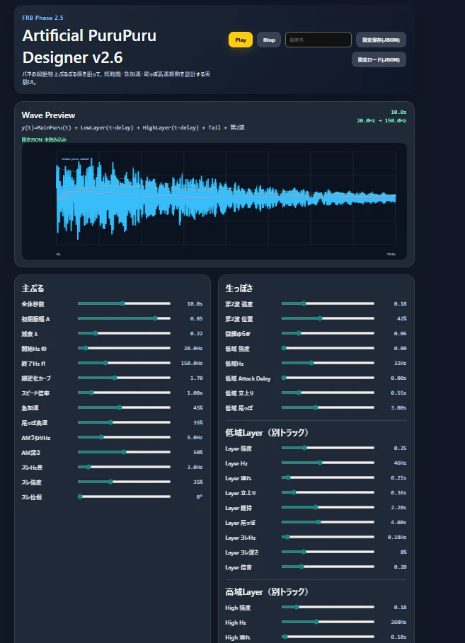Adjust the 低域 Attack Delay slider
The width and height of the screenshot is (465, 643).
[x=328, y=378]
